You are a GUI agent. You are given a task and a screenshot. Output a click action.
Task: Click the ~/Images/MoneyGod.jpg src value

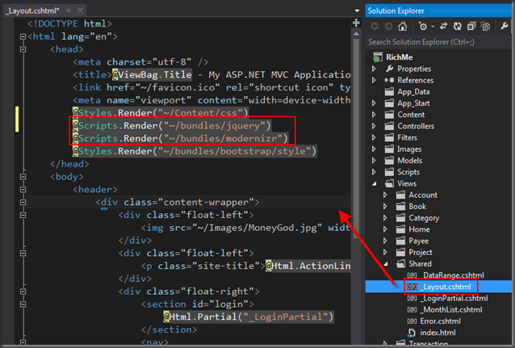tap(257, 228)
